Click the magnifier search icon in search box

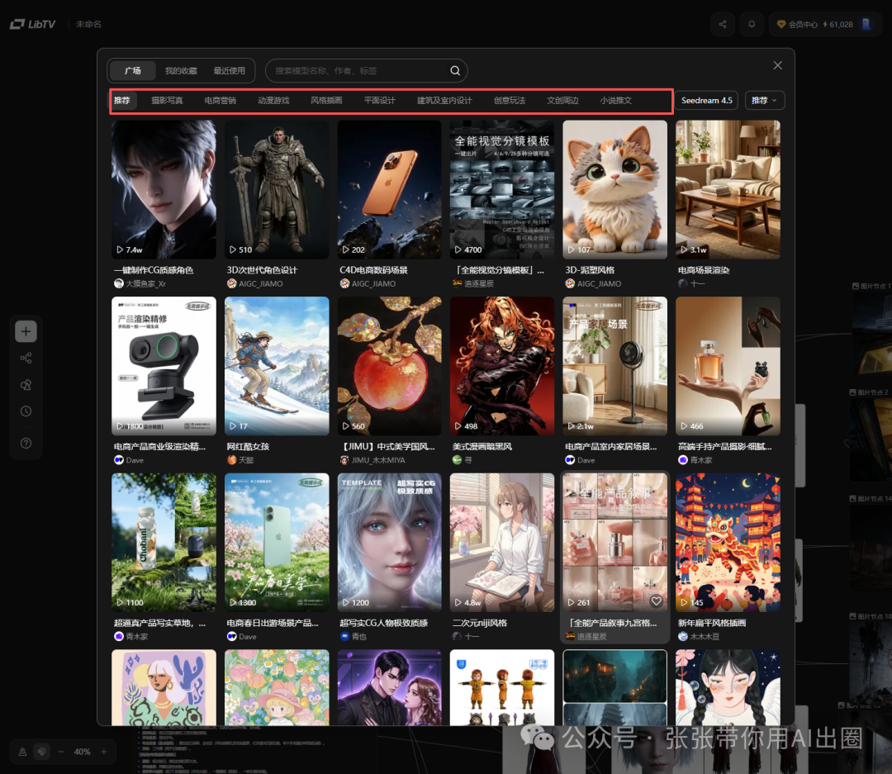coord(455,71)
